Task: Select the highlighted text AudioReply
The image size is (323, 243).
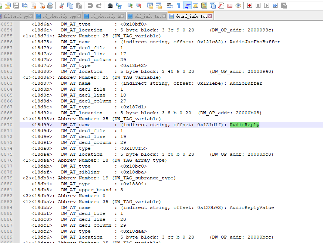Action: pos(244,125)
